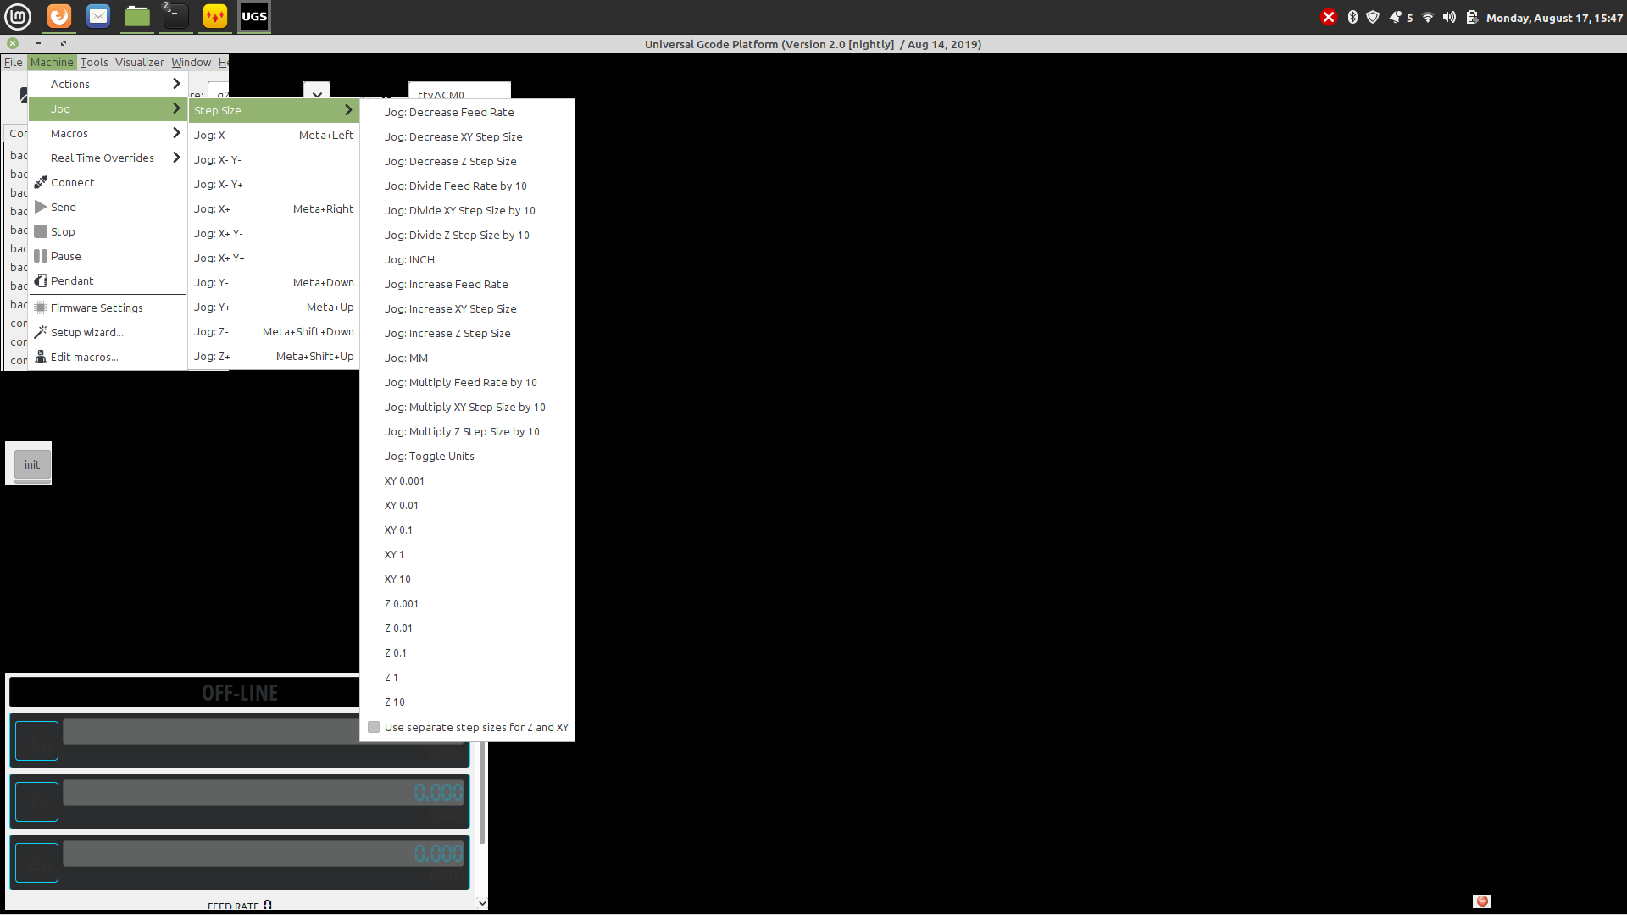Image resolution: width=1627 pixels, height=915 pixels.
Task: Click the red status icon at bottom right
Action: [x=1482, y=901]
